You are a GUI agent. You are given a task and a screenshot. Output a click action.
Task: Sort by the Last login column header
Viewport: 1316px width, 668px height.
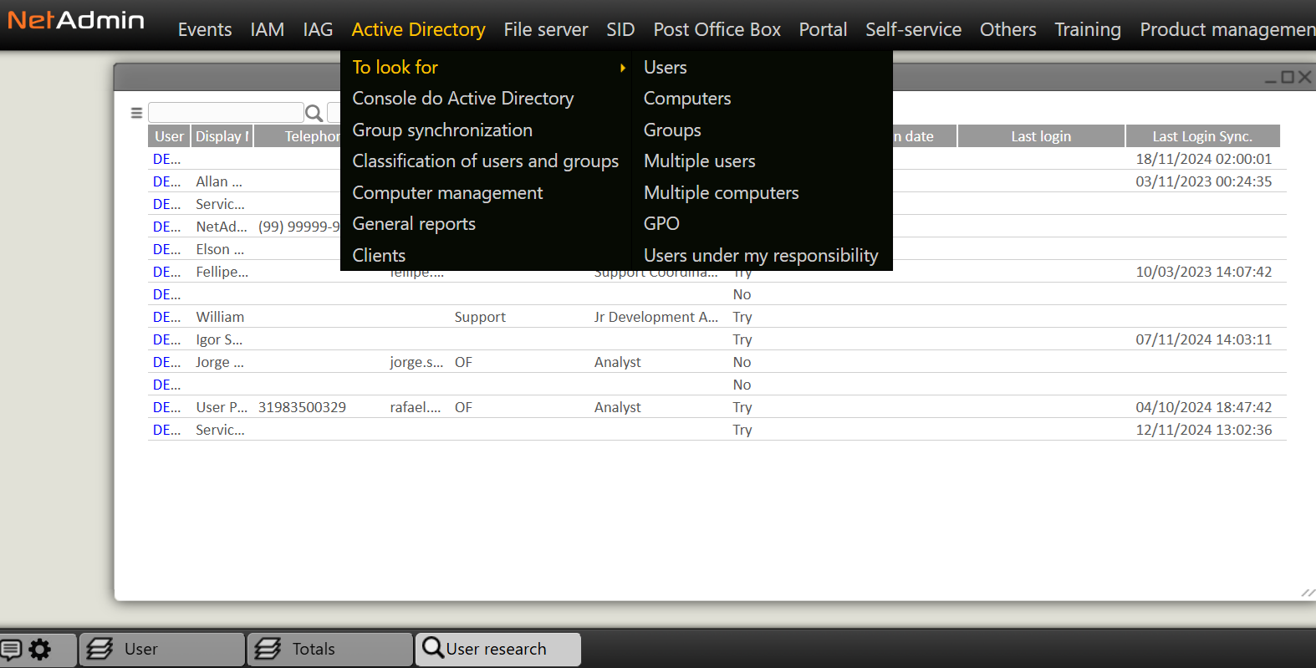1041,136
